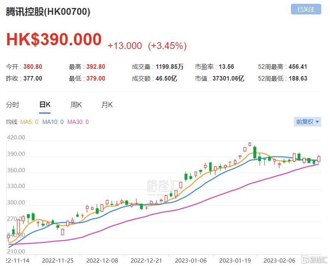Click the 360.00 price axis label

pyautogui.click(x=16, y=170)
